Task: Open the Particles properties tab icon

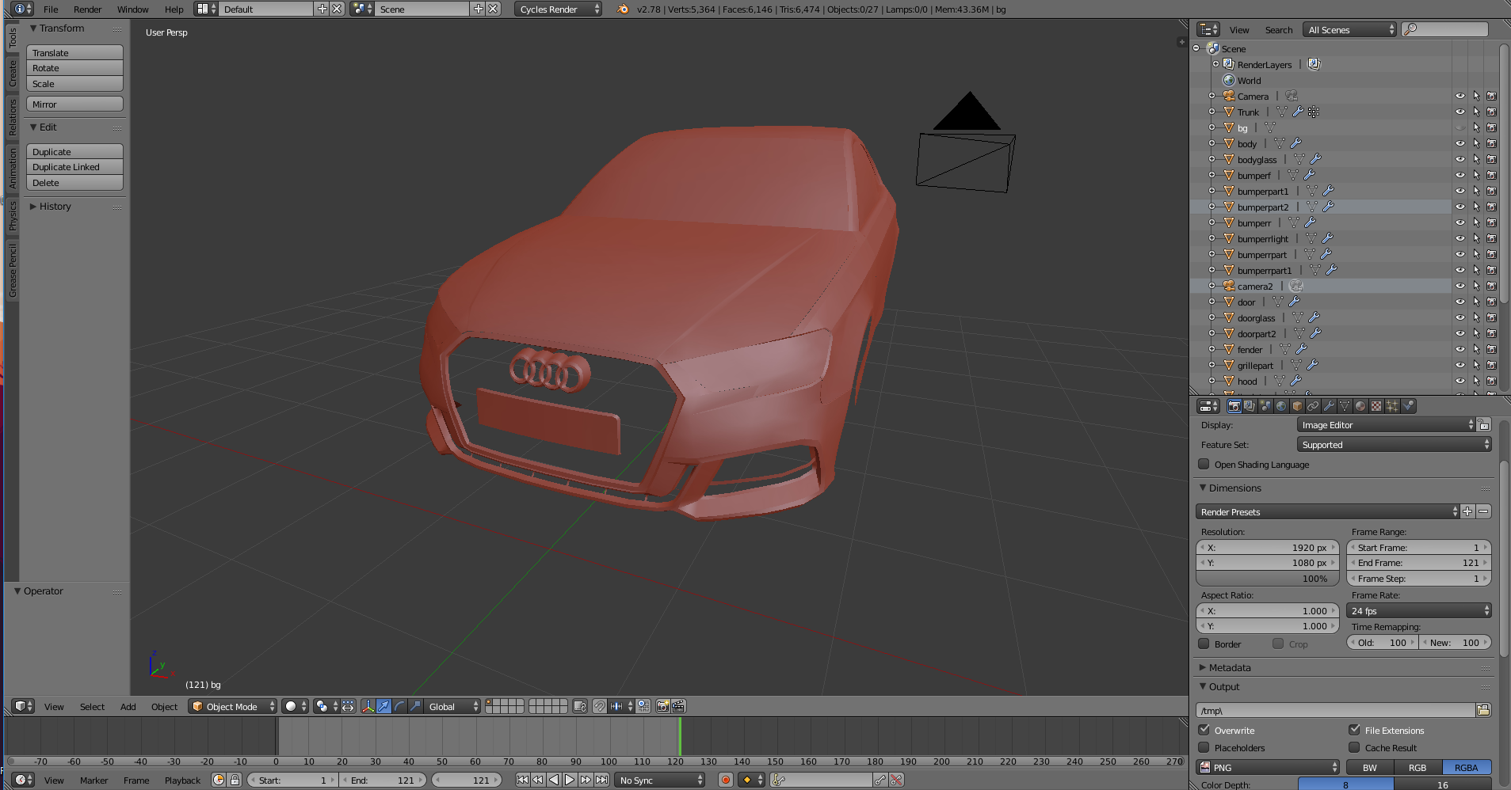Action: tap(1392, 406)
